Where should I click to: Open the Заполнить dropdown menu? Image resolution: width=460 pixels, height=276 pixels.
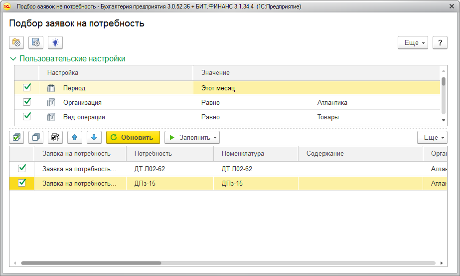(192, 137)
